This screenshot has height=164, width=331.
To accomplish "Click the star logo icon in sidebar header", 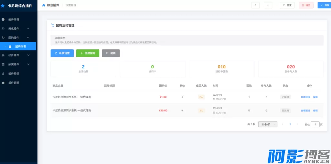I will 3,5.
